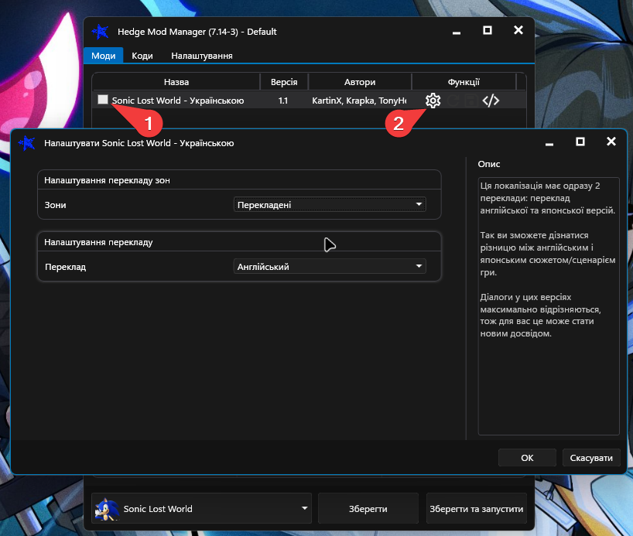Maximize the configuration dialog window
Viewport: 633px width, 536px height.
coord(580,142)
